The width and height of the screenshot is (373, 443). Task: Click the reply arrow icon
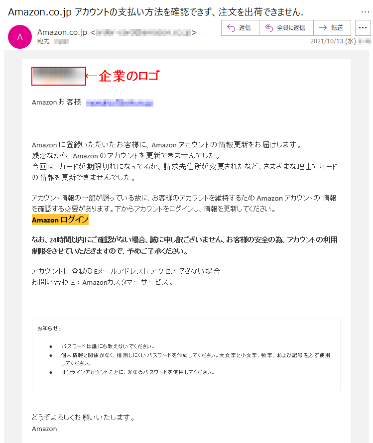(231, 28)
